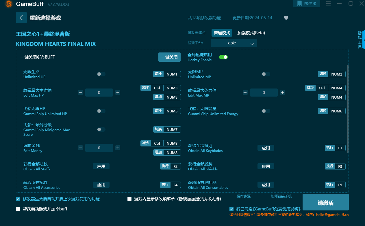Enable Gummi Ship Unlimited HP
The width and height of the screenshot is (365, 226).
click(x=101, y=111)
